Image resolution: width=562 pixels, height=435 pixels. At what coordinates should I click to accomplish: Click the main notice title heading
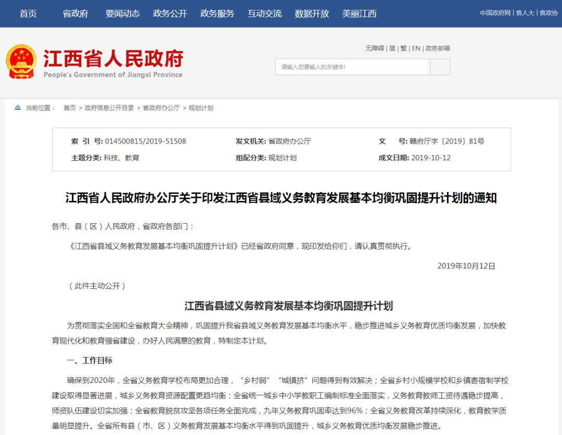[x=281, y=198]
